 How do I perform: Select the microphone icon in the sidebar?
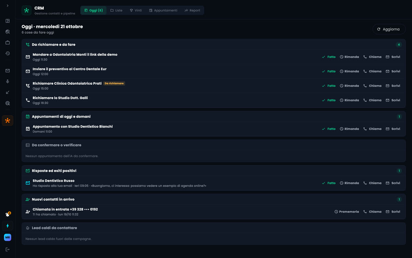coord(8,82)
